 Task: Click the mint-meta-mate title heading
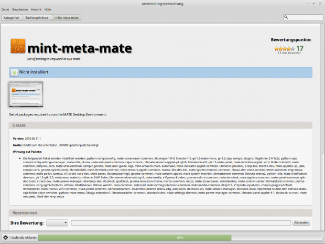pyautogui.click(x=80, y=48)
